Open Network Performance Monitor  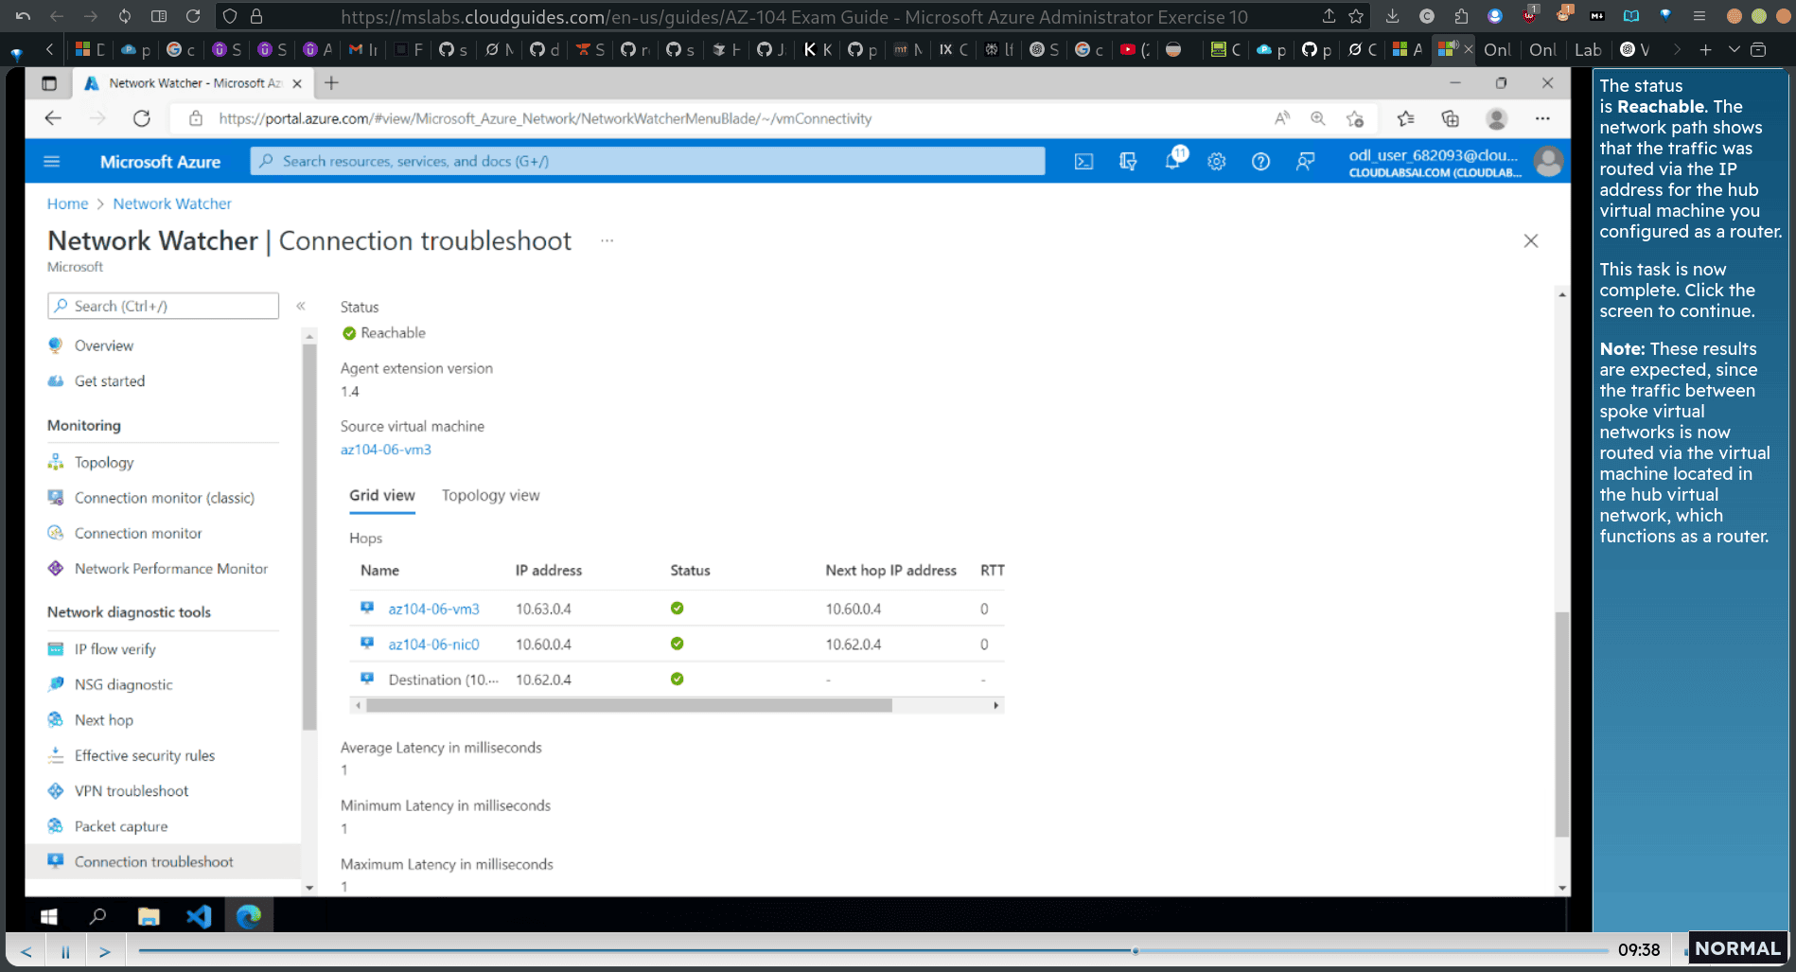point(171,569)
